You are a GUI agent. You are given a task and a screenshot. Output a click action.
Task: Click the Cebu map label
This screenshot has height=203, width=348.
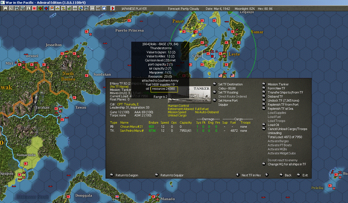tap(197, 56)
